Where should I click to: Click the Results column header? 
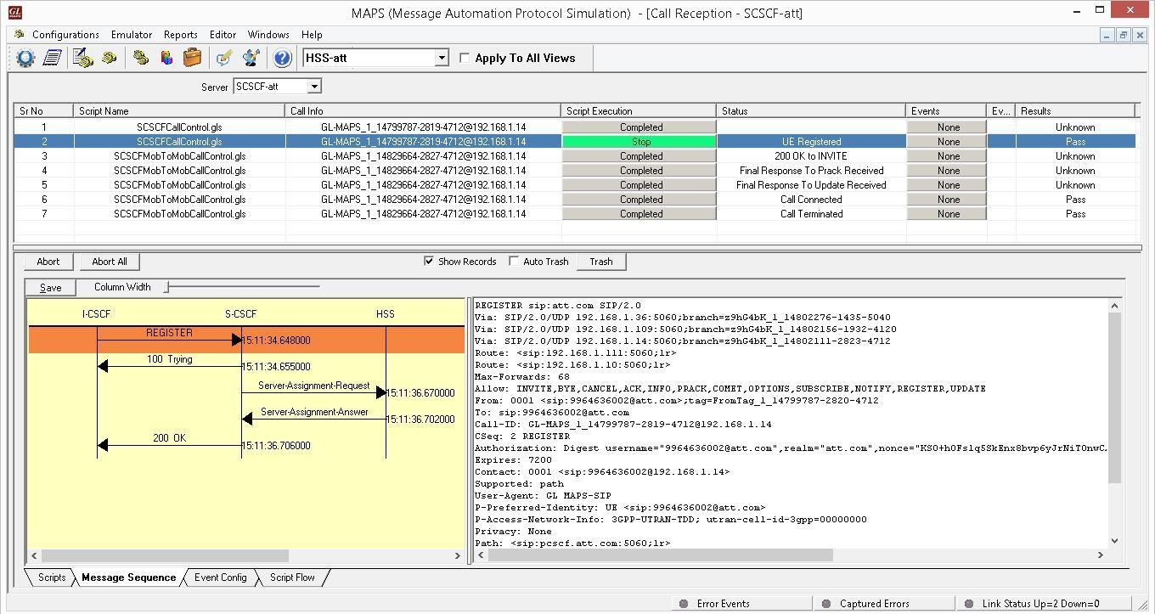point(1075,110)
